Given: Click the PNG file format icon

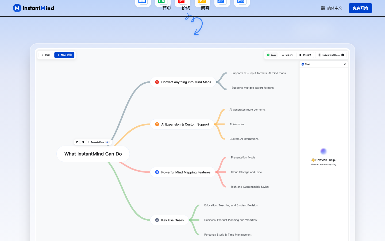Looking at the screenshot, I should [x=242, y=3].
